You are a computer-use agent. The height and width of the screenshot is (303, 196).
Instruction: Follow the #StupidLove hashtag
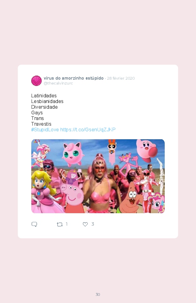coord(45,129)
